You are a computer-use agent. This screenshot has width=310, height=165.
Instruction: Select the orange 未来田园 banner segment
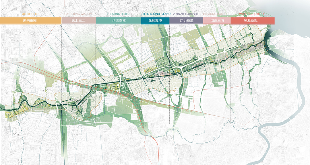[31, 21]
